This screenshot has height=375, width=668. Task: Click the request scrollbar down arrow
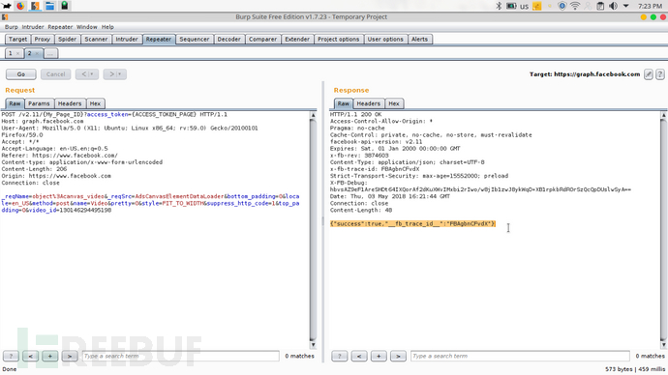[313, 345]
